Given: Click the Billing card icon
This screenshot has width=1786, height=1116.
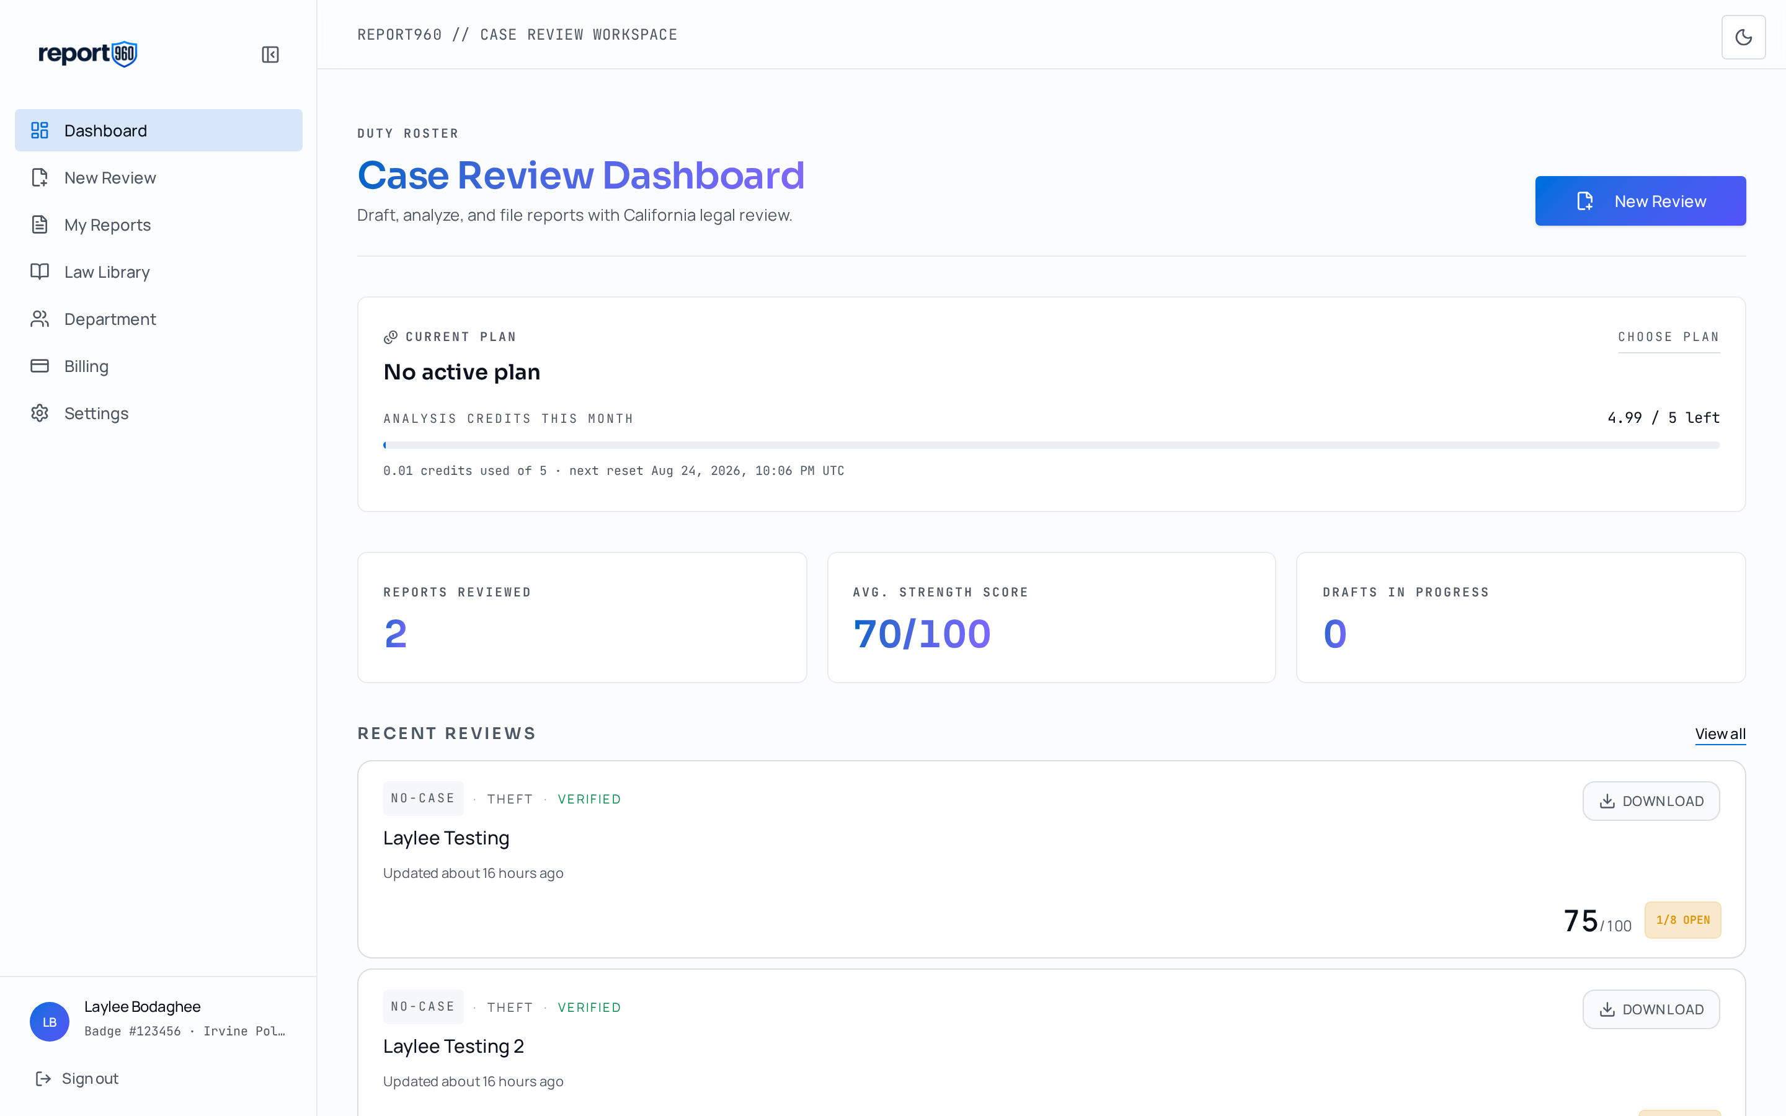Looking at the screenshot, I should pyautogui.click(x=40, y=366).
